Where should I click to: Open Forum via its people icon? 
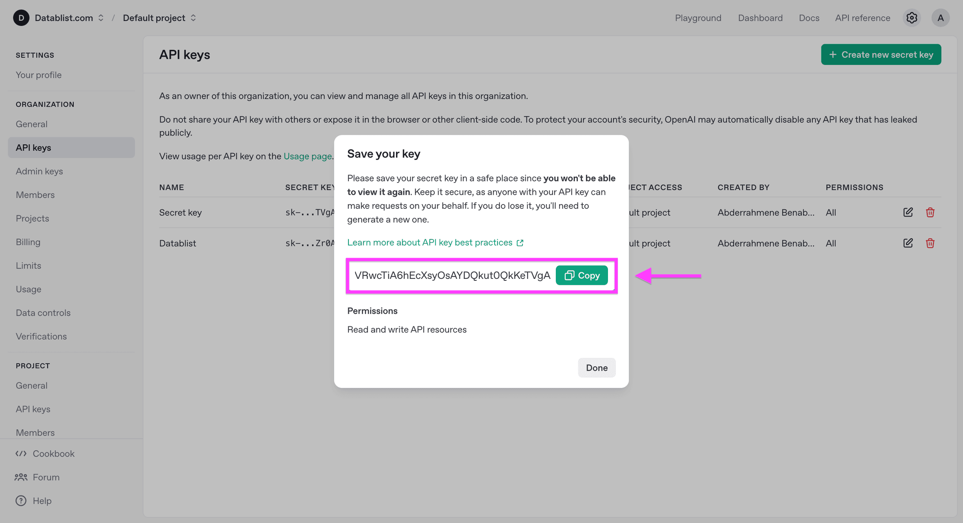[21, 477]
